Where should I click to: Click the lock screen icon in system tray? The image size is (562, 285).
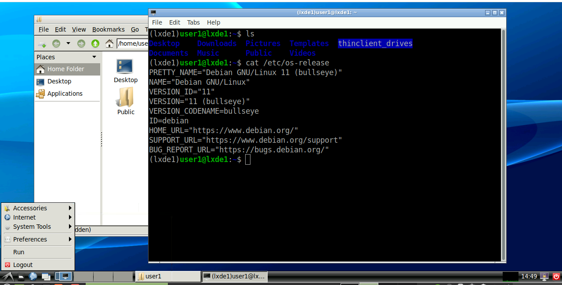pos(545,276)
